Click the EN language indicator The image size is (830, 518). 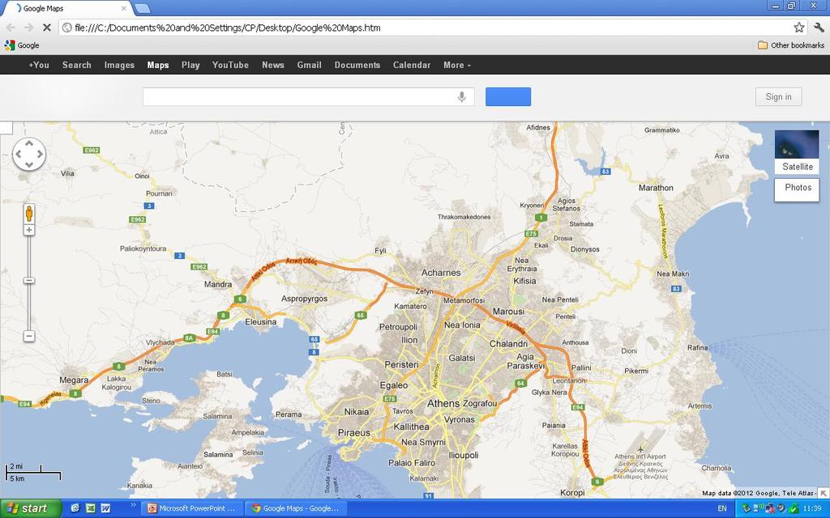pyautogui.click(x=722, y=508)
